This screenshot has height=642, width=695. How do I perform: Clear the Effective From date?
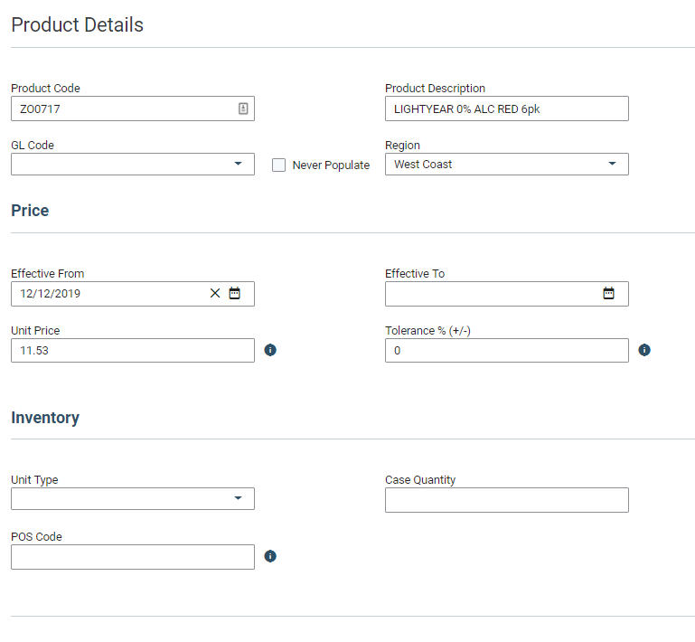[215, 293]
